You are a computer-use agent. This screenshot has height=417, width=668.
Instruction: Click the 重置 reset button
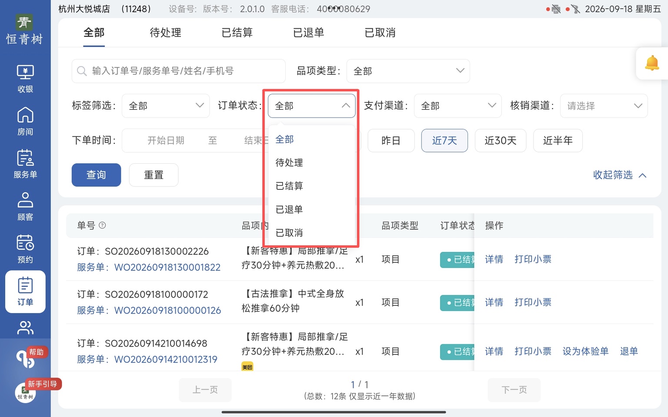[x=154, y=175]
